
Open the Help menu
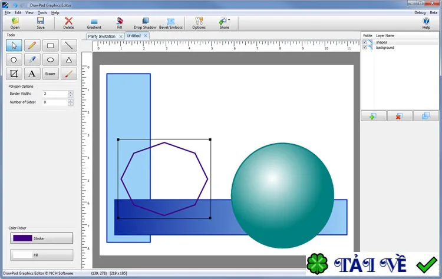(55, 13)
